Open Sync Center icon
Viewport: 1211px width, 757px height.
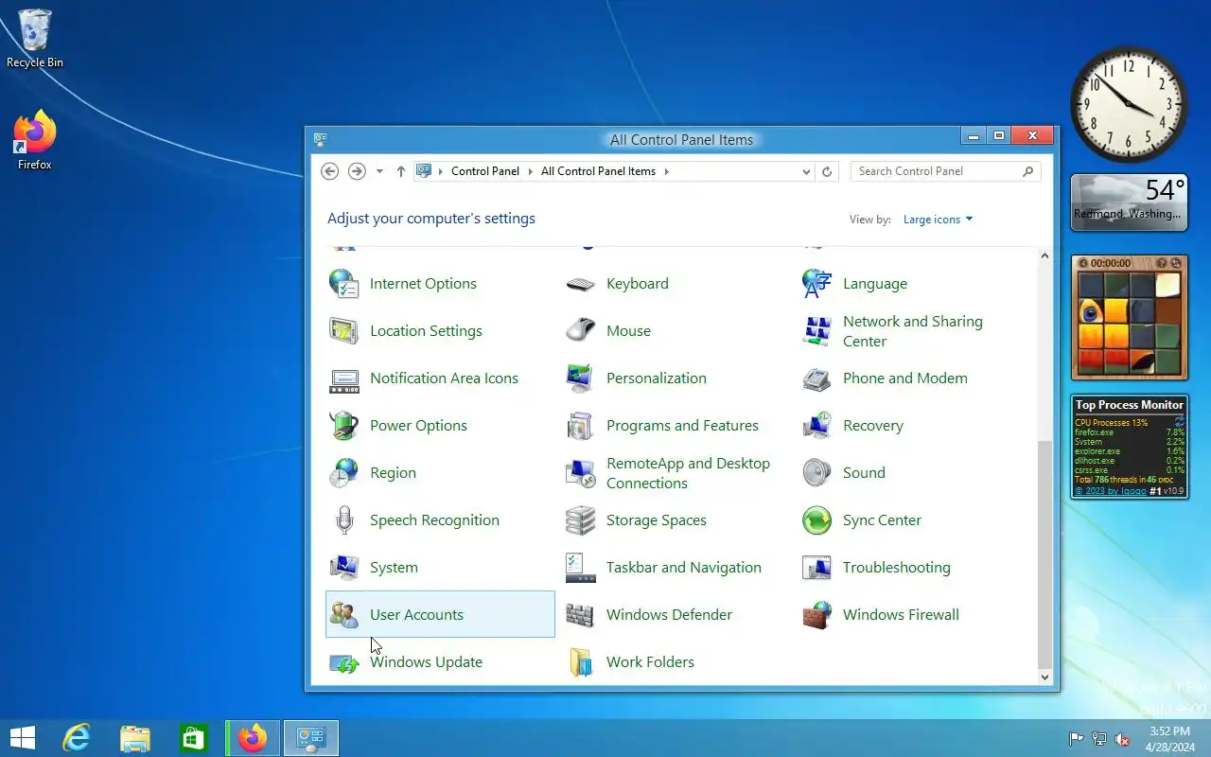(816, 520)
